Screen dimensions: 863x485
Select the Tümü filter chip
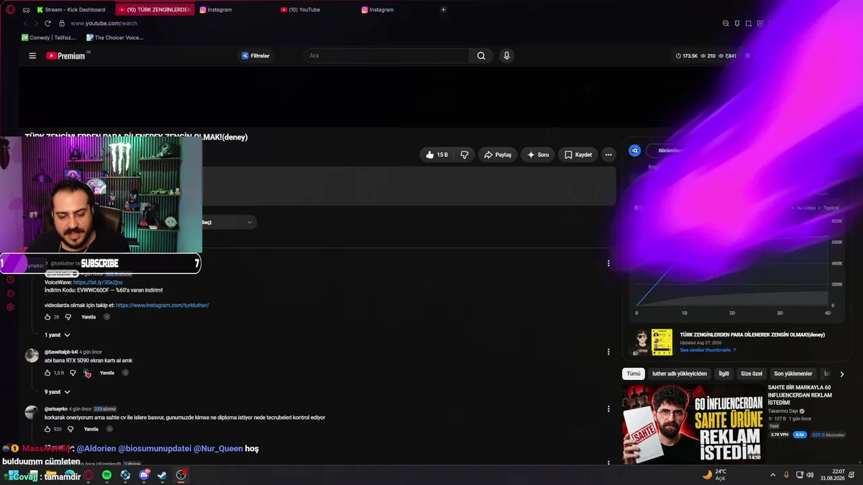click(634, 374)
